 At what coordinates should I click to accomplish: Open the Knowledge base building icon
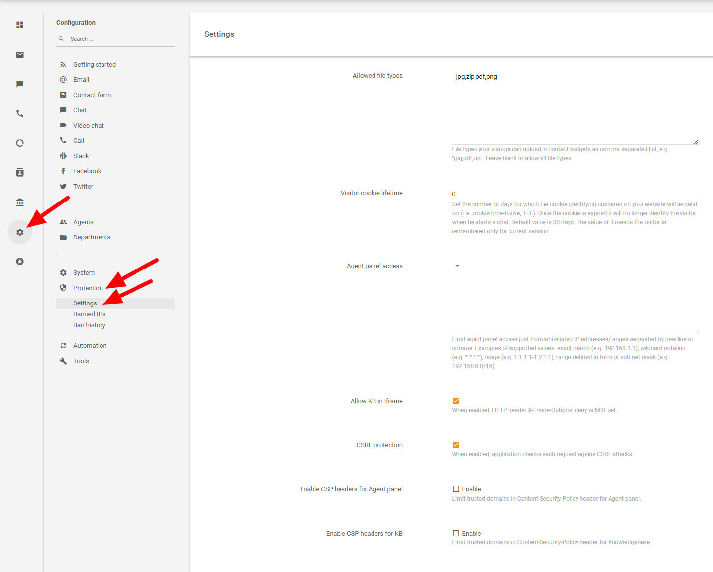tap(20, 202)
